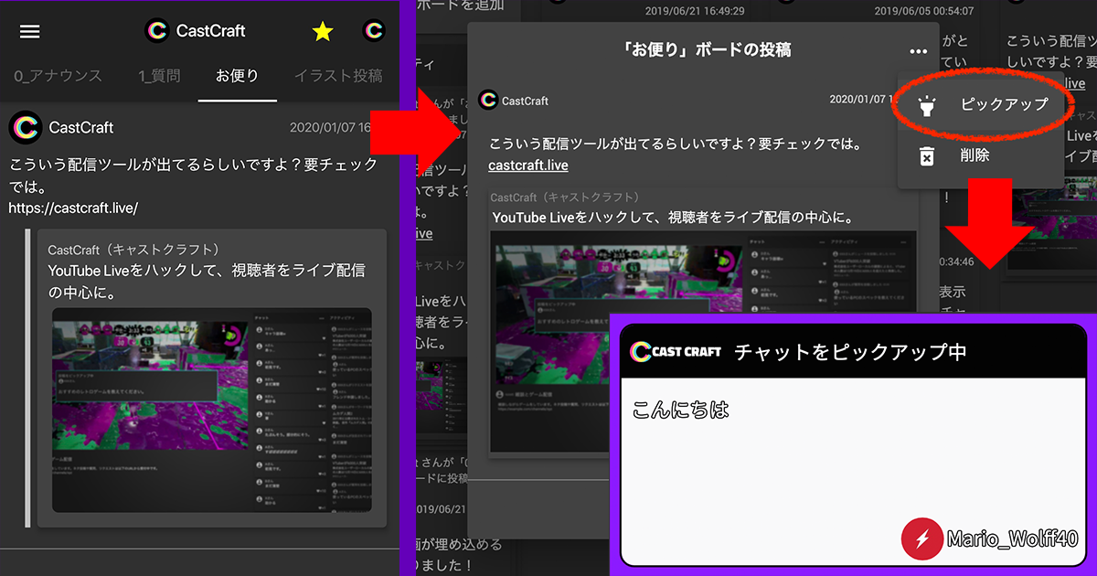Open the CastCraft account avatar in the top right of the header
This screenshot has height=576, width=1097.
click(x=373, y=30)
